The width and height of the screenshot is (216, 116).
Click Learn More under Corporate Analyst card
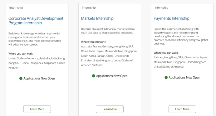[x=37, y=109]
